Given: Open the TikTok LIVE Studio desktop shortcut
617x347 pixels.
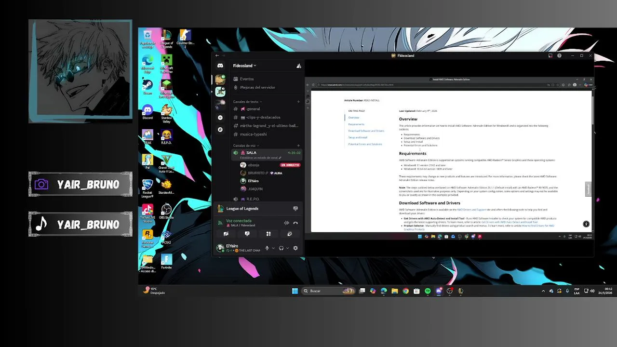Looking at the screenshot, I should [x=148, y=213].
